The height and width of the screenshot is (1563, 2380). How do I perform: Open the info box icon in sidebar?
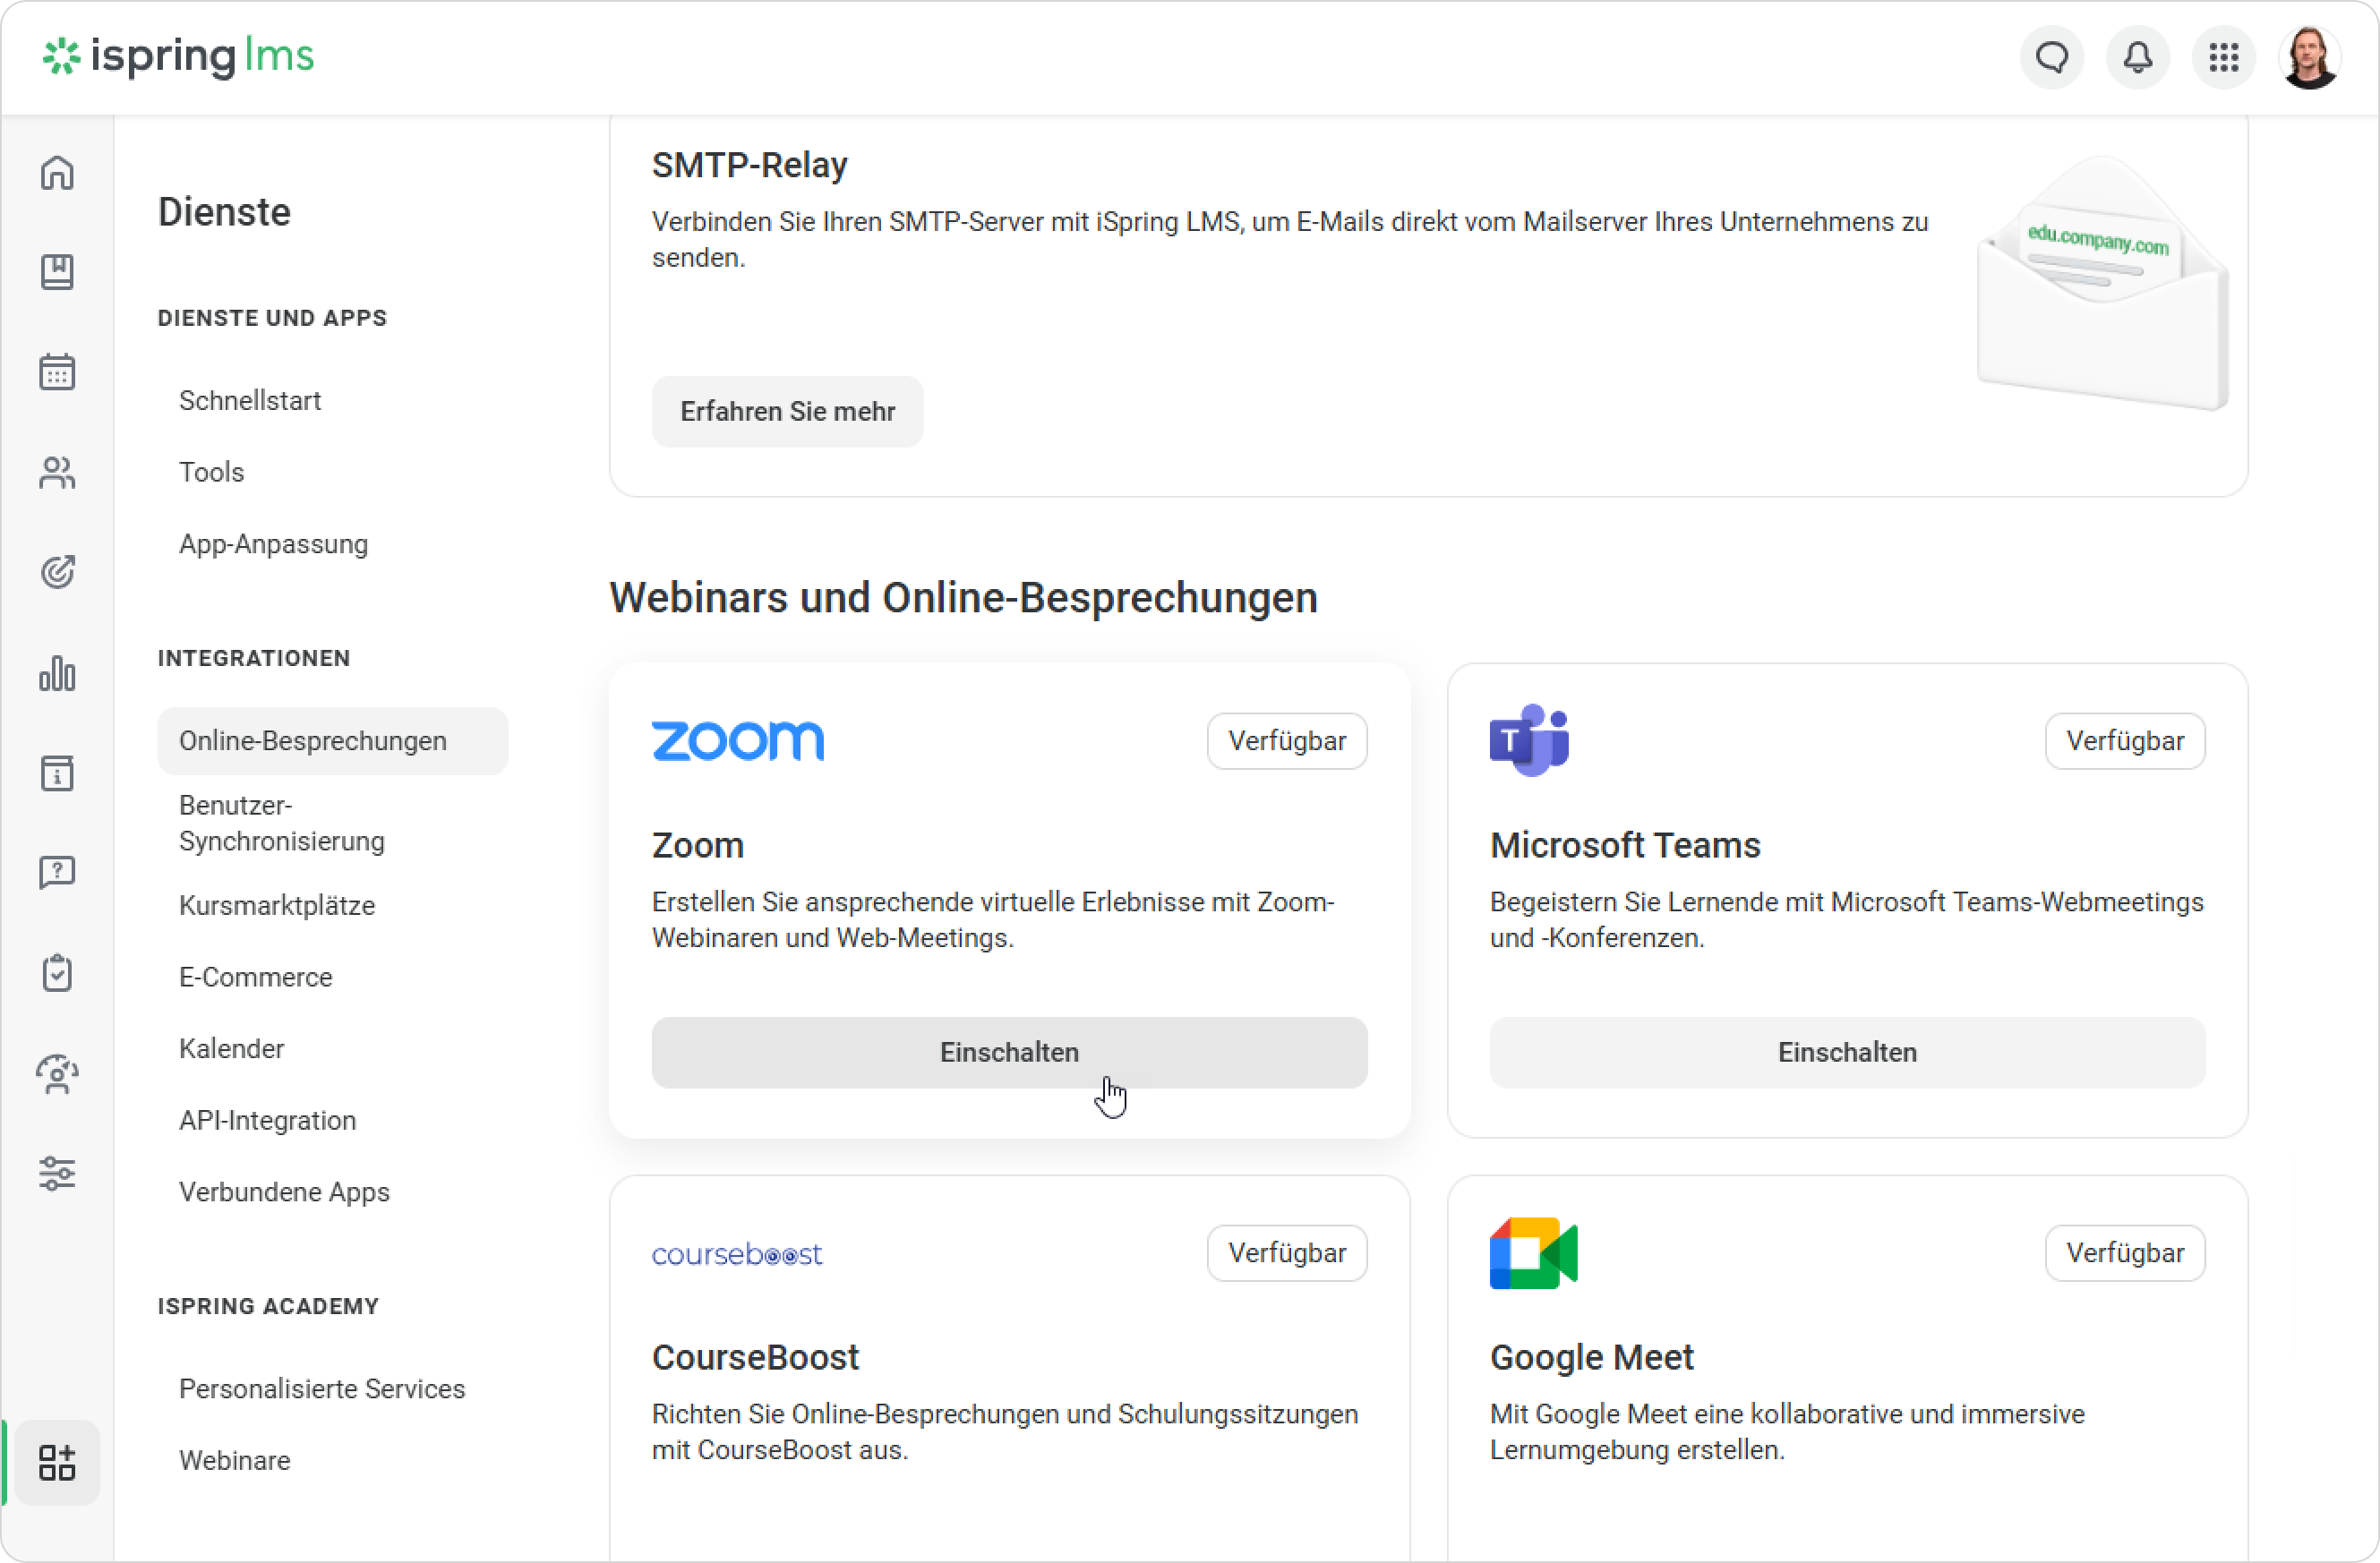click(57, 773)
